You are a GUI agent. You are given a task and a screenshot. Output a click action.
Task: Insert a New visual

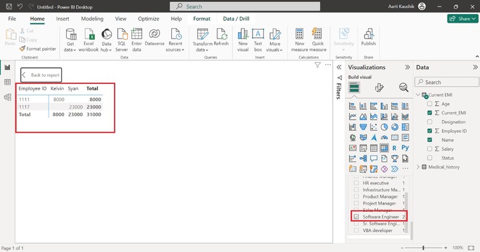[x=243, y=40]
